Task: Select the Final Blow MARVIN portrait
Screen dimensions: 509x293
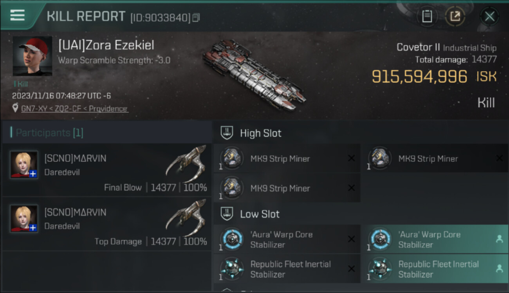Action: [24, 164]
